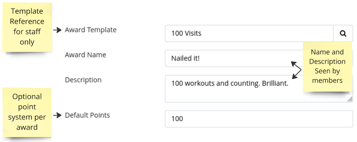
Task: Select the Optional point system sticky note
Action: click(27, 112)
